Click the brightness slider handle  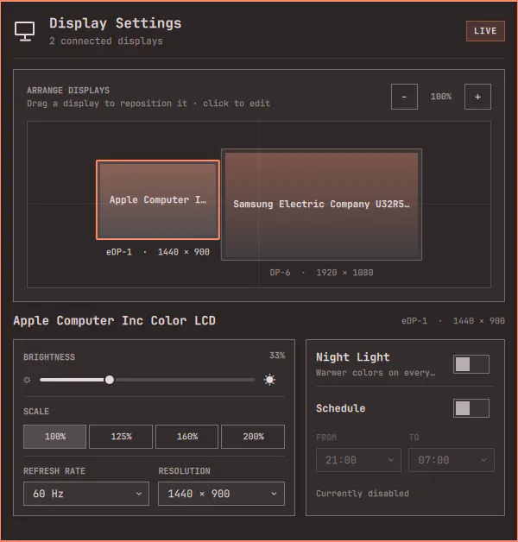coord(110,380)
